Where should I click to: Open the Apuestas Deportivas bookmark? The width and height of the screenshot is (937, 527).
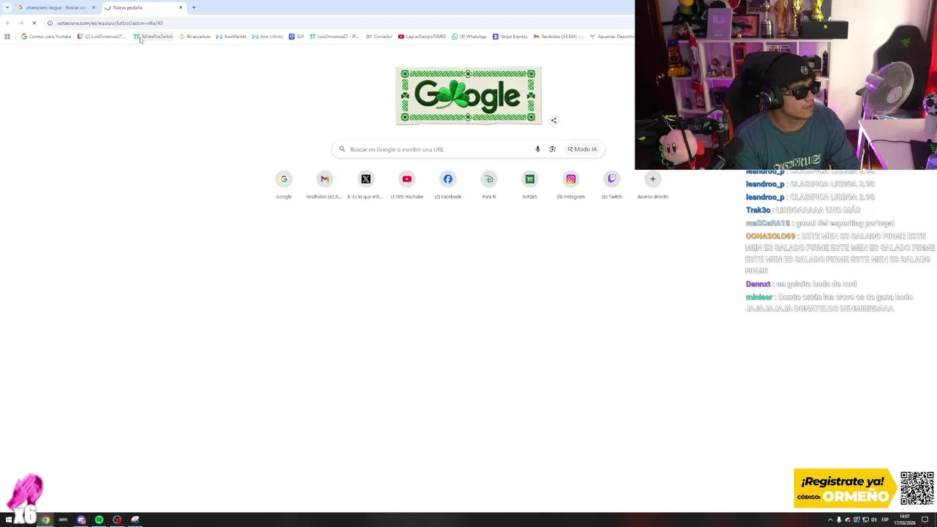click(612, 37)
